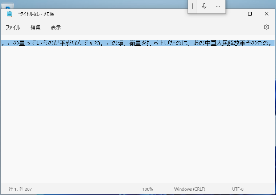Open voice typing more options (three dots)
Viewport: 276px width, 195px height.
[x=218, y=6]
